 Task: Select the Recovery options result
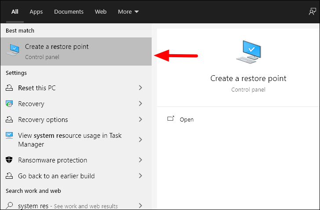(76, 119)
